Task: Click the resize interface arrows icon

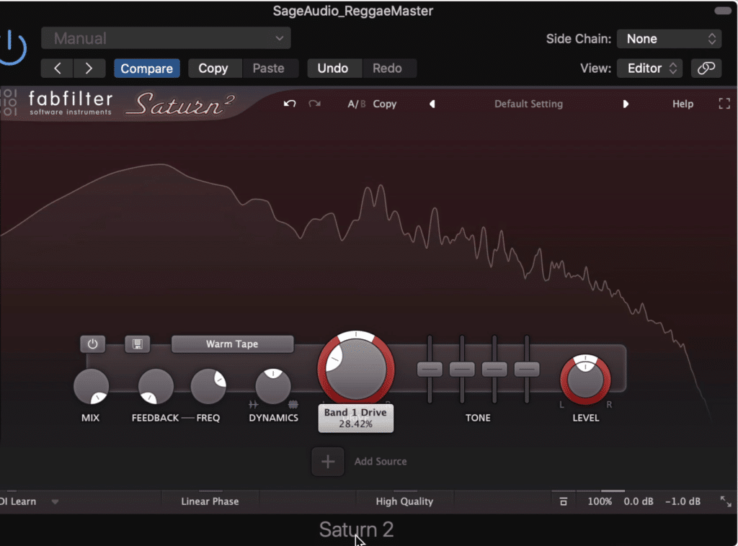Action: 726,501
